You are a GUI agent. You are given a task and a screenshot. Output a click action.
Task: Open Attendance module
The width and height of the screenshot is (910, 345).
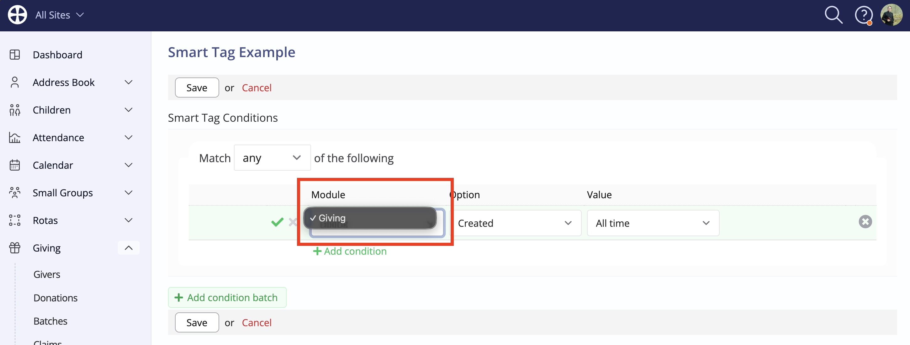[58, 137]
